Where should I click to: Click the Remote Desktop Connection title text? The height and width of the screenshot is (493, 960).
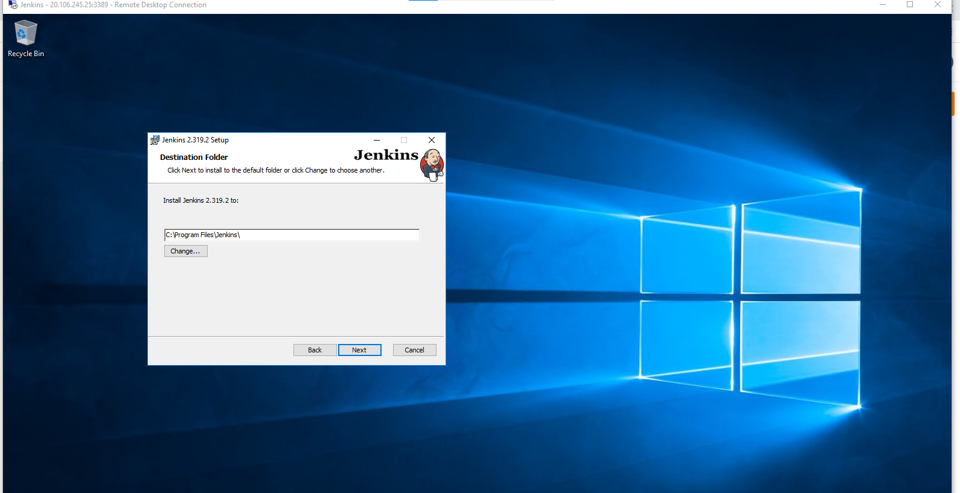(x=114, y=5)
